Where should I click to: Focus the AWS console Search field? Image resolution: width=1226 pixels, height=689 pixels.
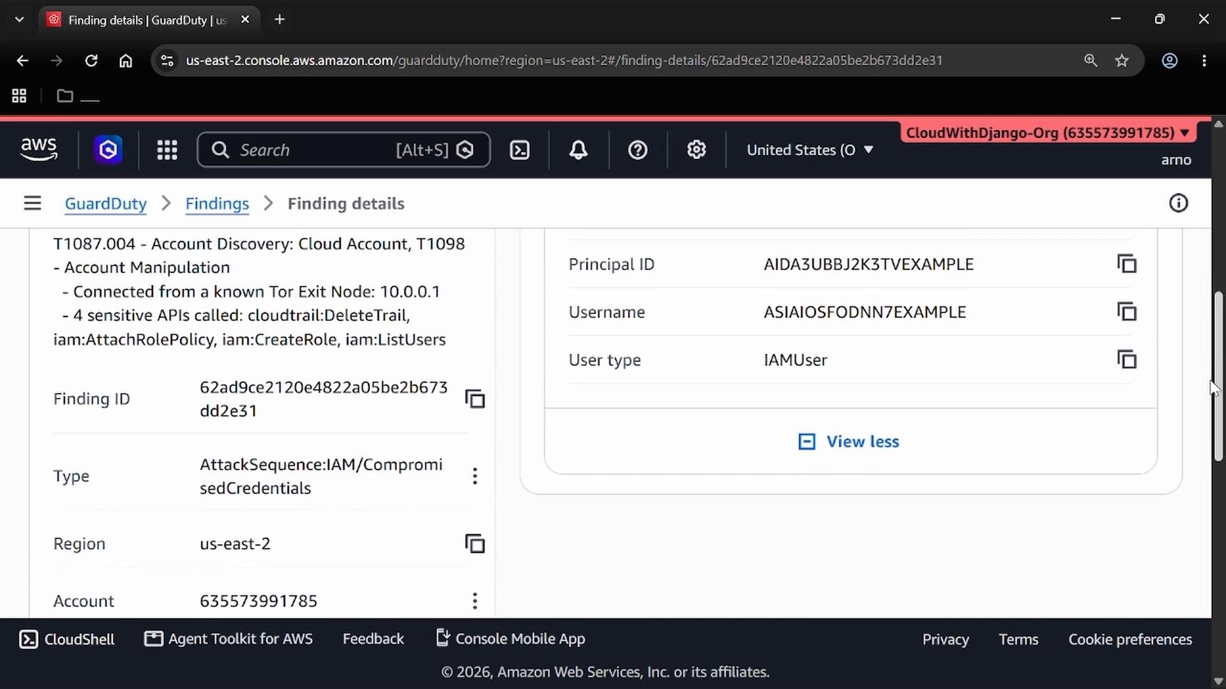click(x=344, y=150)
